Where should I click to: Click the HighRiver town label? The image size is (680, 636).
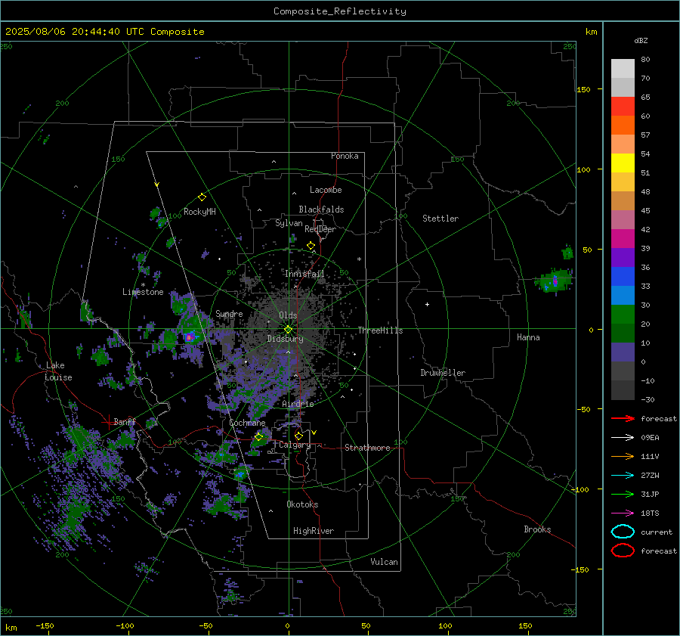(314, 531)
